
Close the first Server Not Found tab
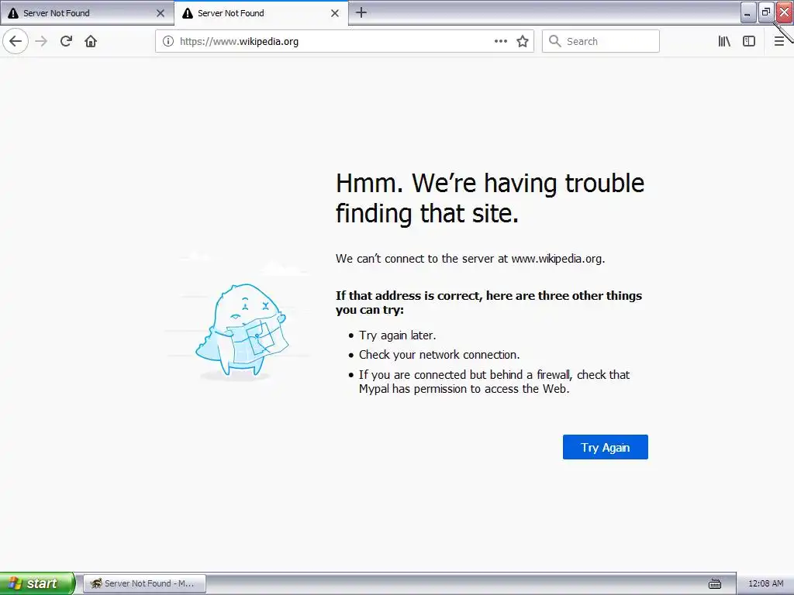[x=161, y=13]
